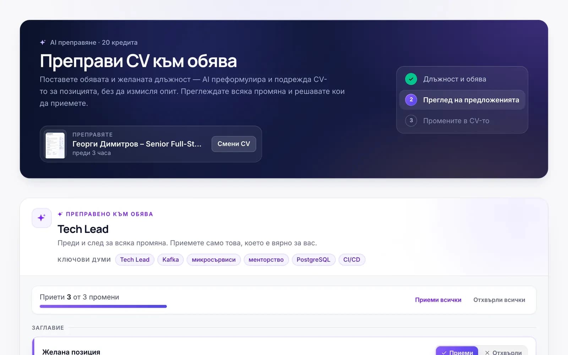Select the PostgreSQL keyword chip
This screenshot has width=568, height=355.
pos(313,260)
